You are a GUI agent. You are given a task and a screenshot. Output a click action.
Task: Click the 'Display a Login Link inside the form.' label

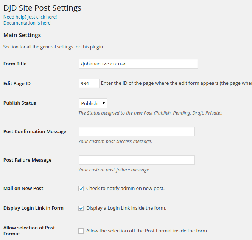coord(126,208)
